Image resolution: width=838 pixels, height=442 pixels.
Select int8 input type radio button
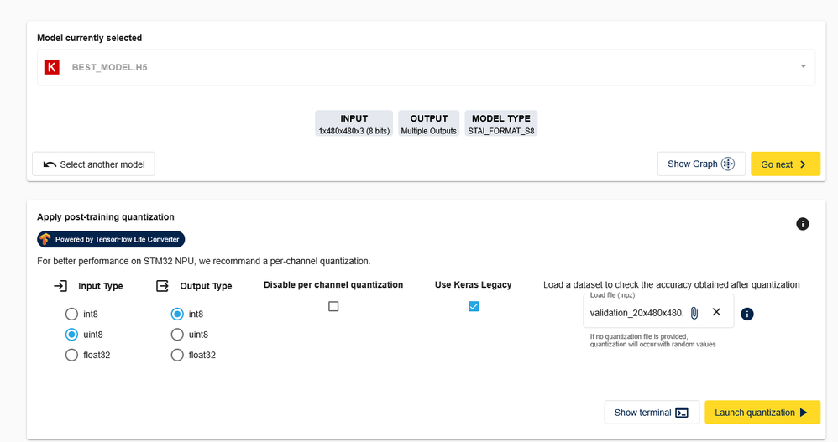click(x=71, y=315)
